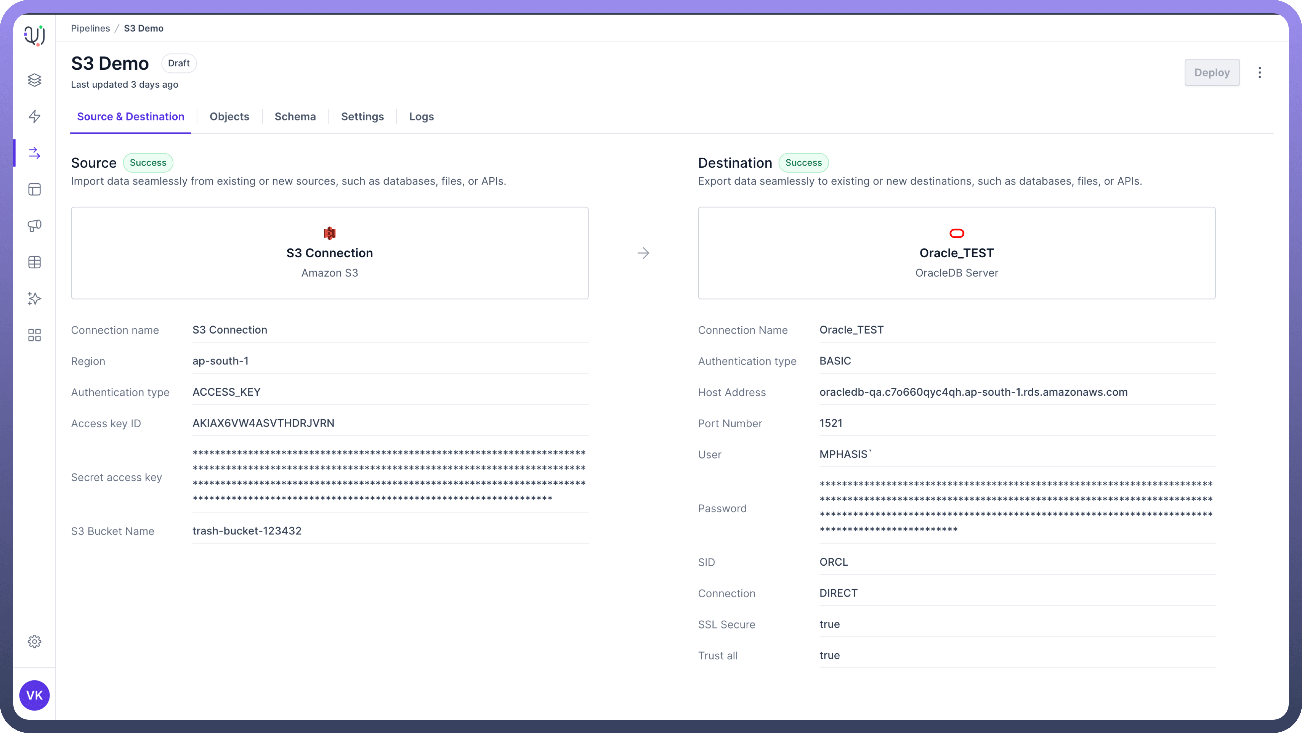Select the pipelines arrows sidebar icon

click(34, 153)
